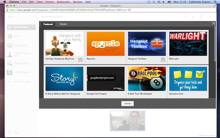
Task: Click the Spotlight search icon
Action: 215,2
